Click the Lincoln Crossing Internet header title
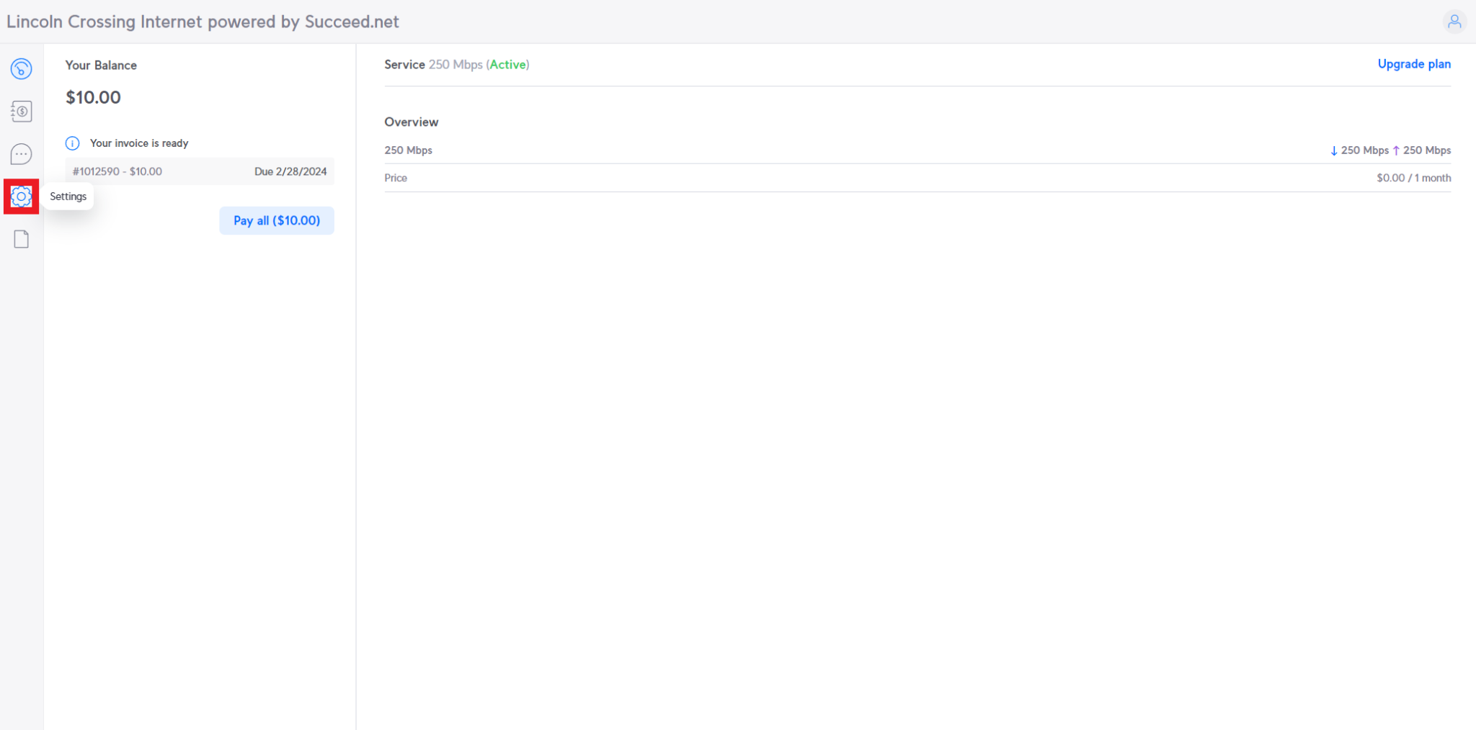 (202, 22)
